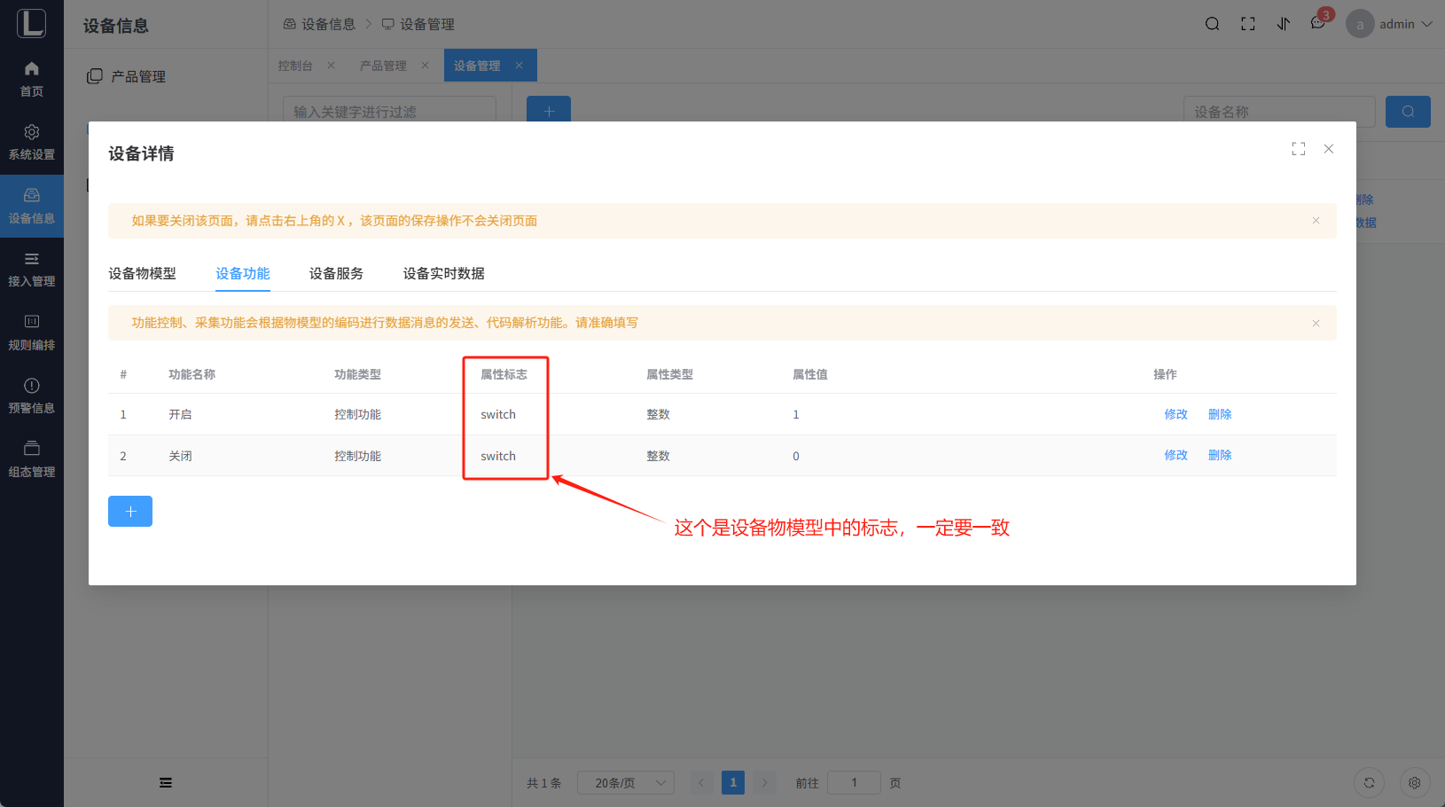Click 删除 for the 关闭 function row

1220,456
